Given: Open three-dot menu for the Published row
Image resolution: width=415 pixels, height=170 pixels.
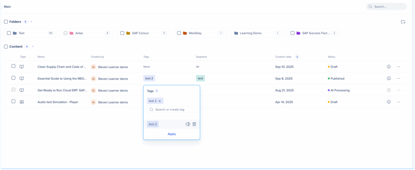Looking at the screenshot, I should pyautogui.click(x=398, y=78).
